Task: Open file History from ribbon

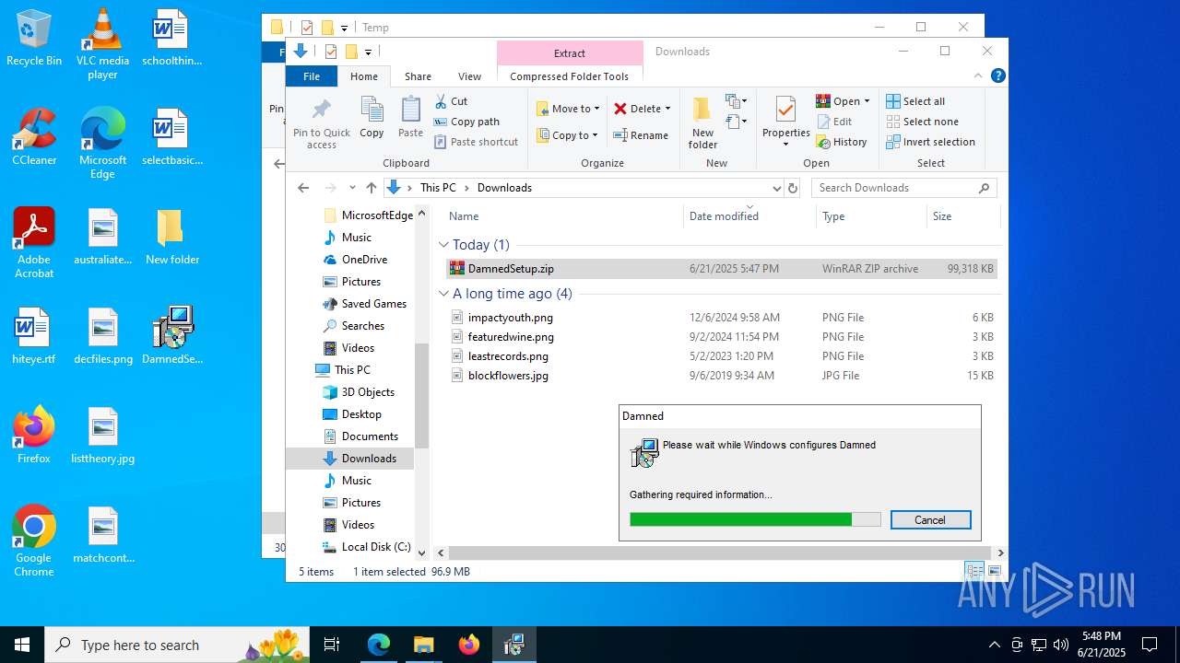Action: (842, 142)
